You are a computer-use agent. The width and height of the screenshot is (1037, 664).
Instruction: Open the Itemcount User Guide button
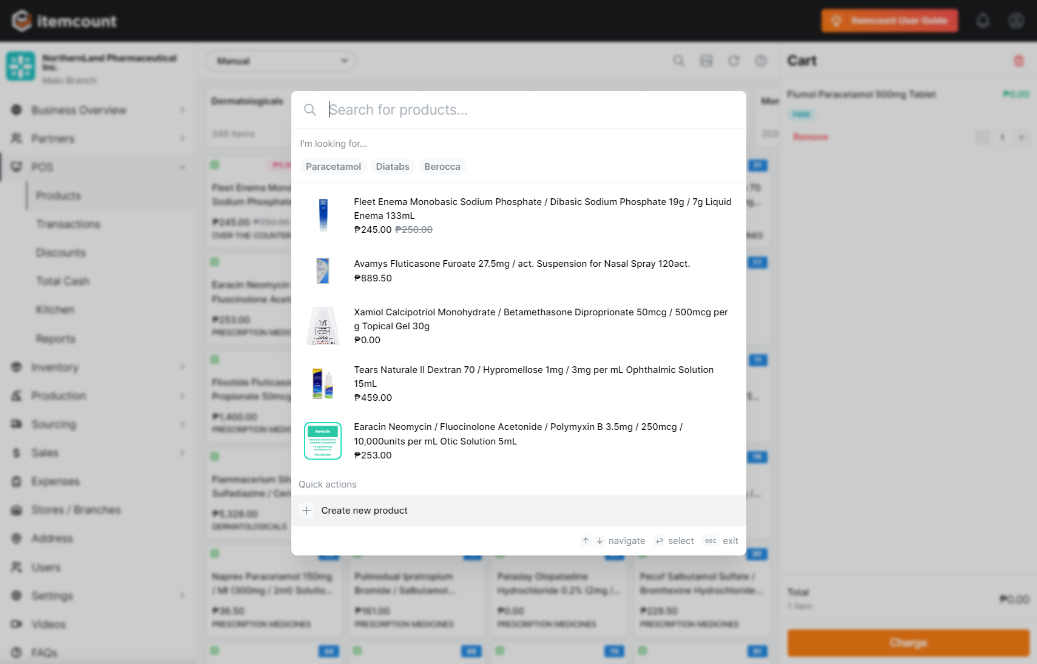click(890, 21)
